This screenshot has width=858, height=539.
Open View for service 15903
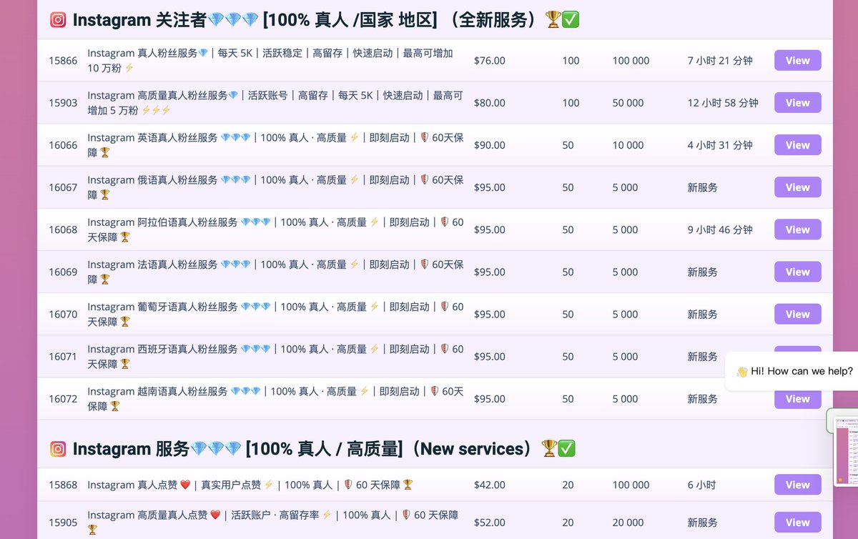click(x=797, y=103)
